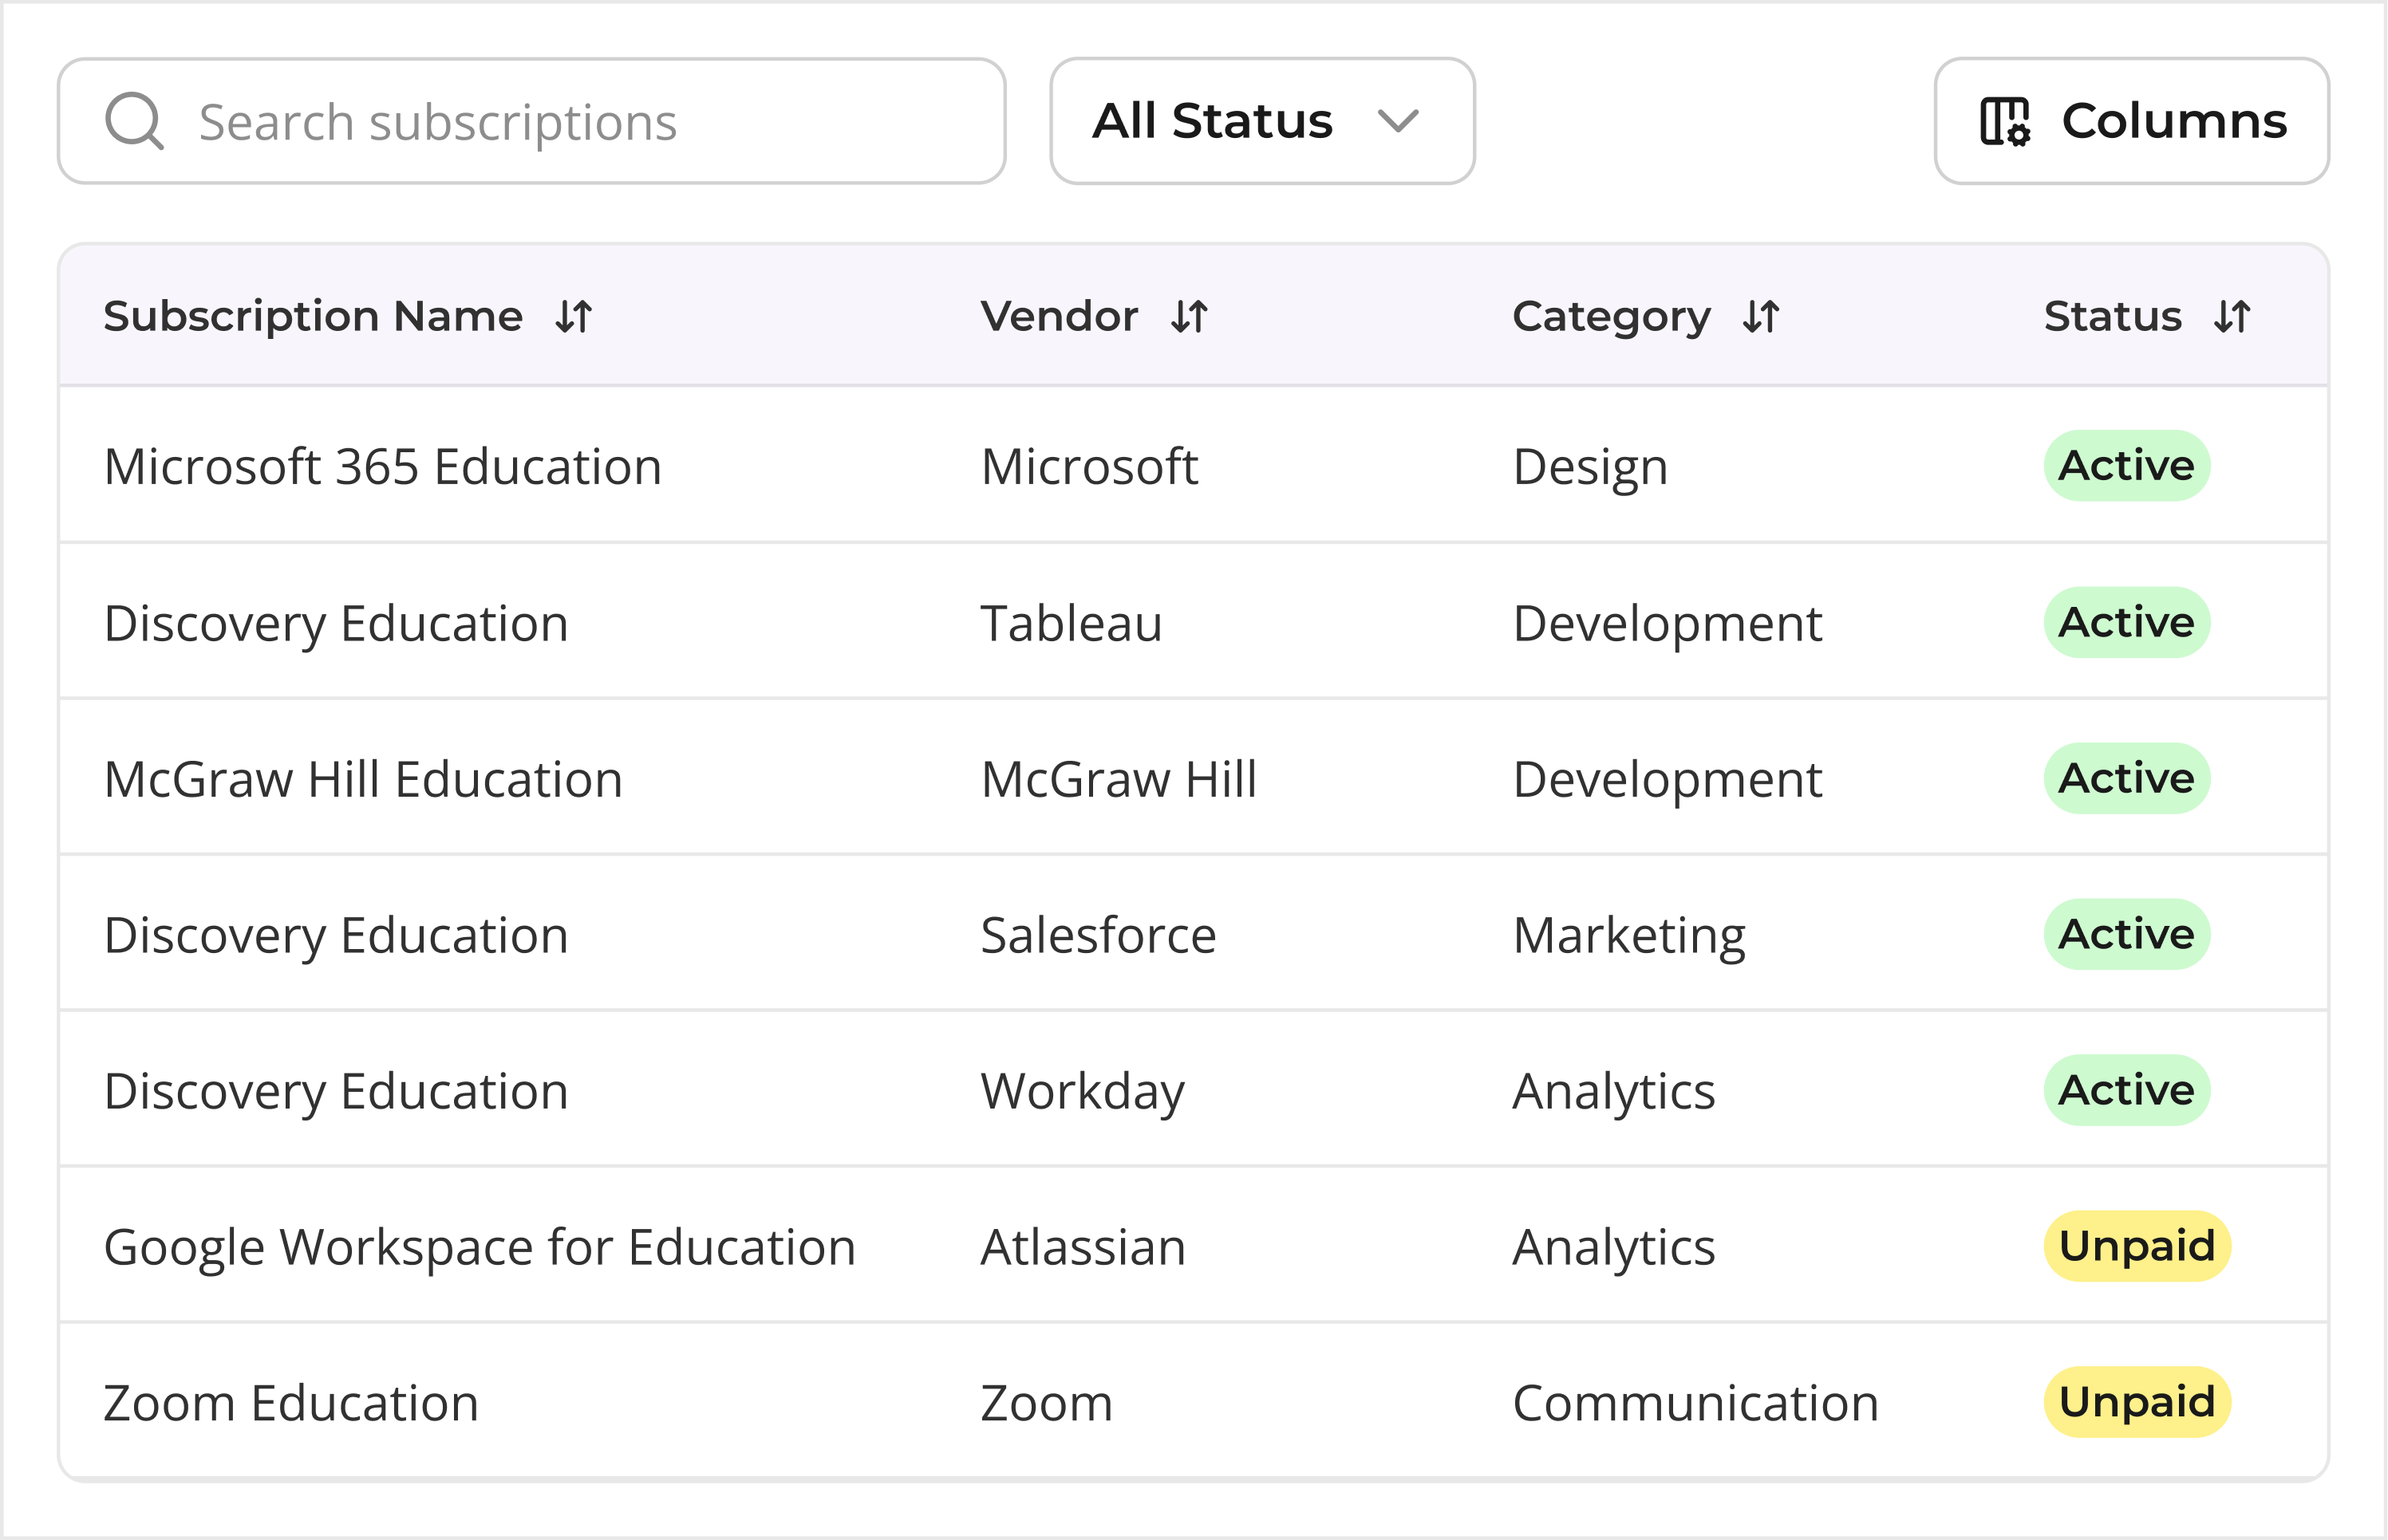Click the McGraw Hill vendor cell
This screenshot has height=1540, width=2388.
point(1119,779)
